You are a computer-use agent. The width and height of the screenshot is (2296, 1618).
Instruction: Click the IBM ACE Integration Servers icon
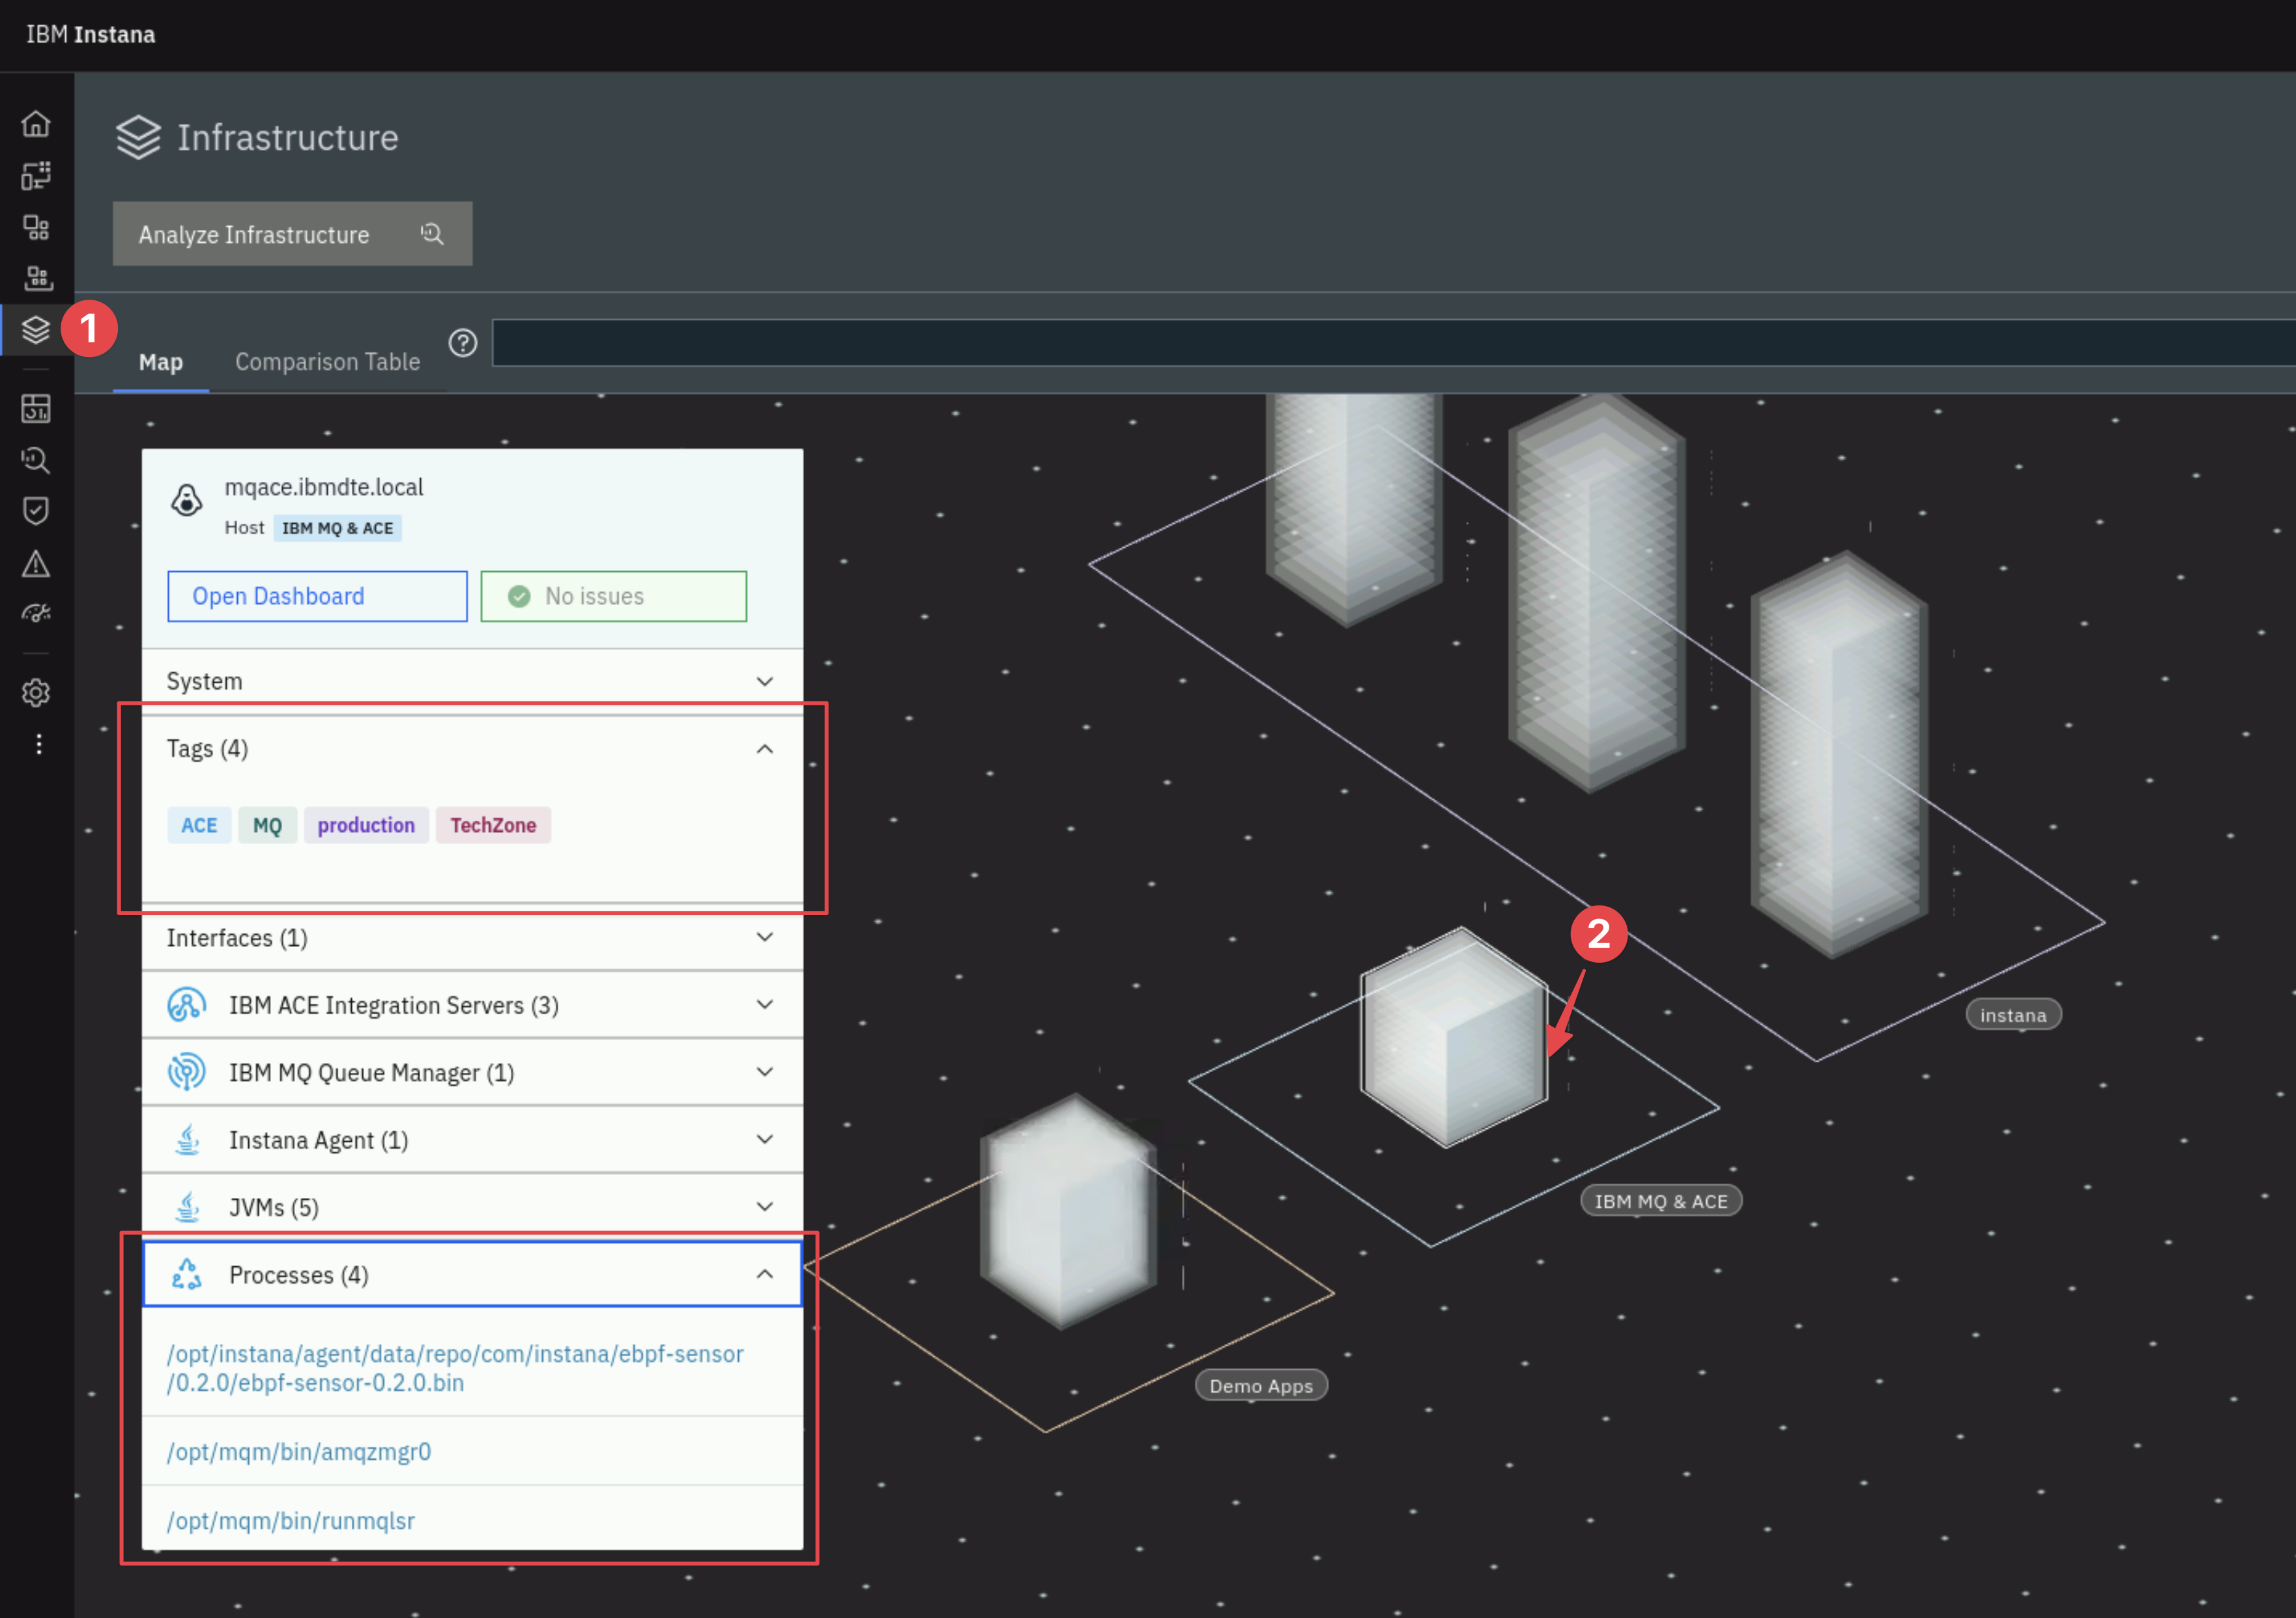pyautogui.click(x=187, y=1004)
